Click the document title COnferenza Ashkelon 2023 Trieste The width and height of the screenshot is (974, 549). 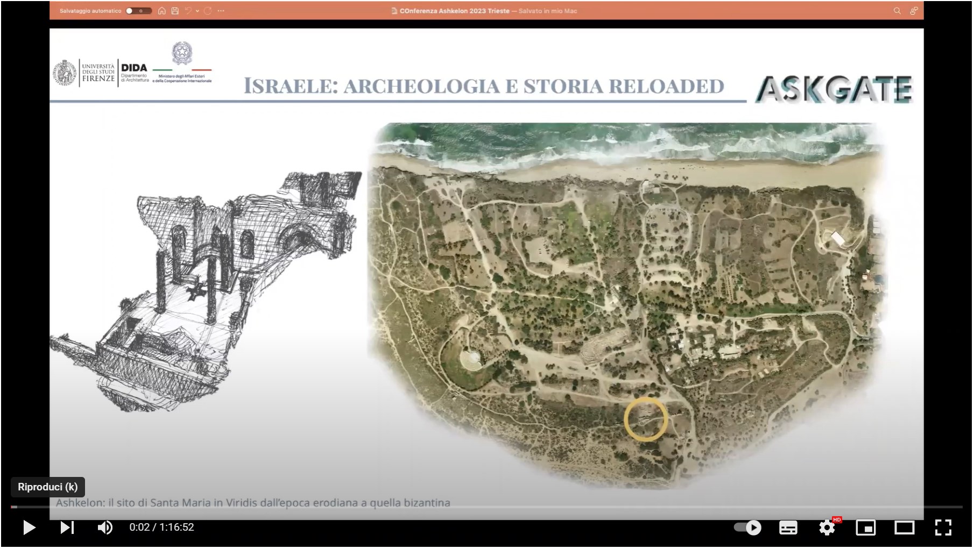point(454,11)
